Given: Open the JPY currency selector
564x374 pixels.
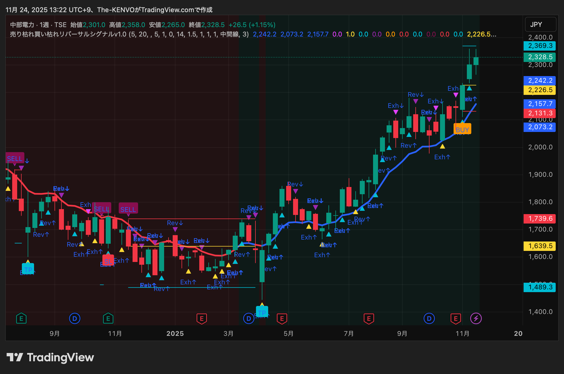Looking at the screenshot, I should (540, 25).
